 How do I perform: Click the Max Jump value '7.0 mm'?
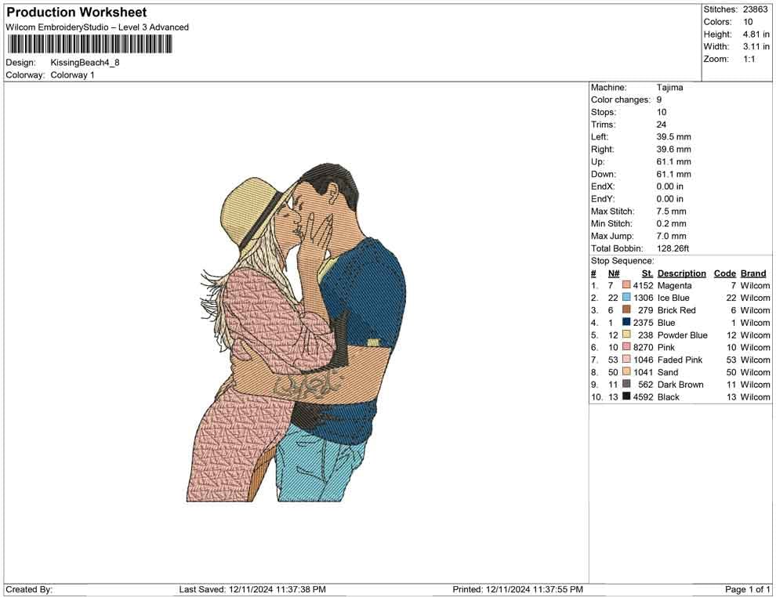coord(672,236)
